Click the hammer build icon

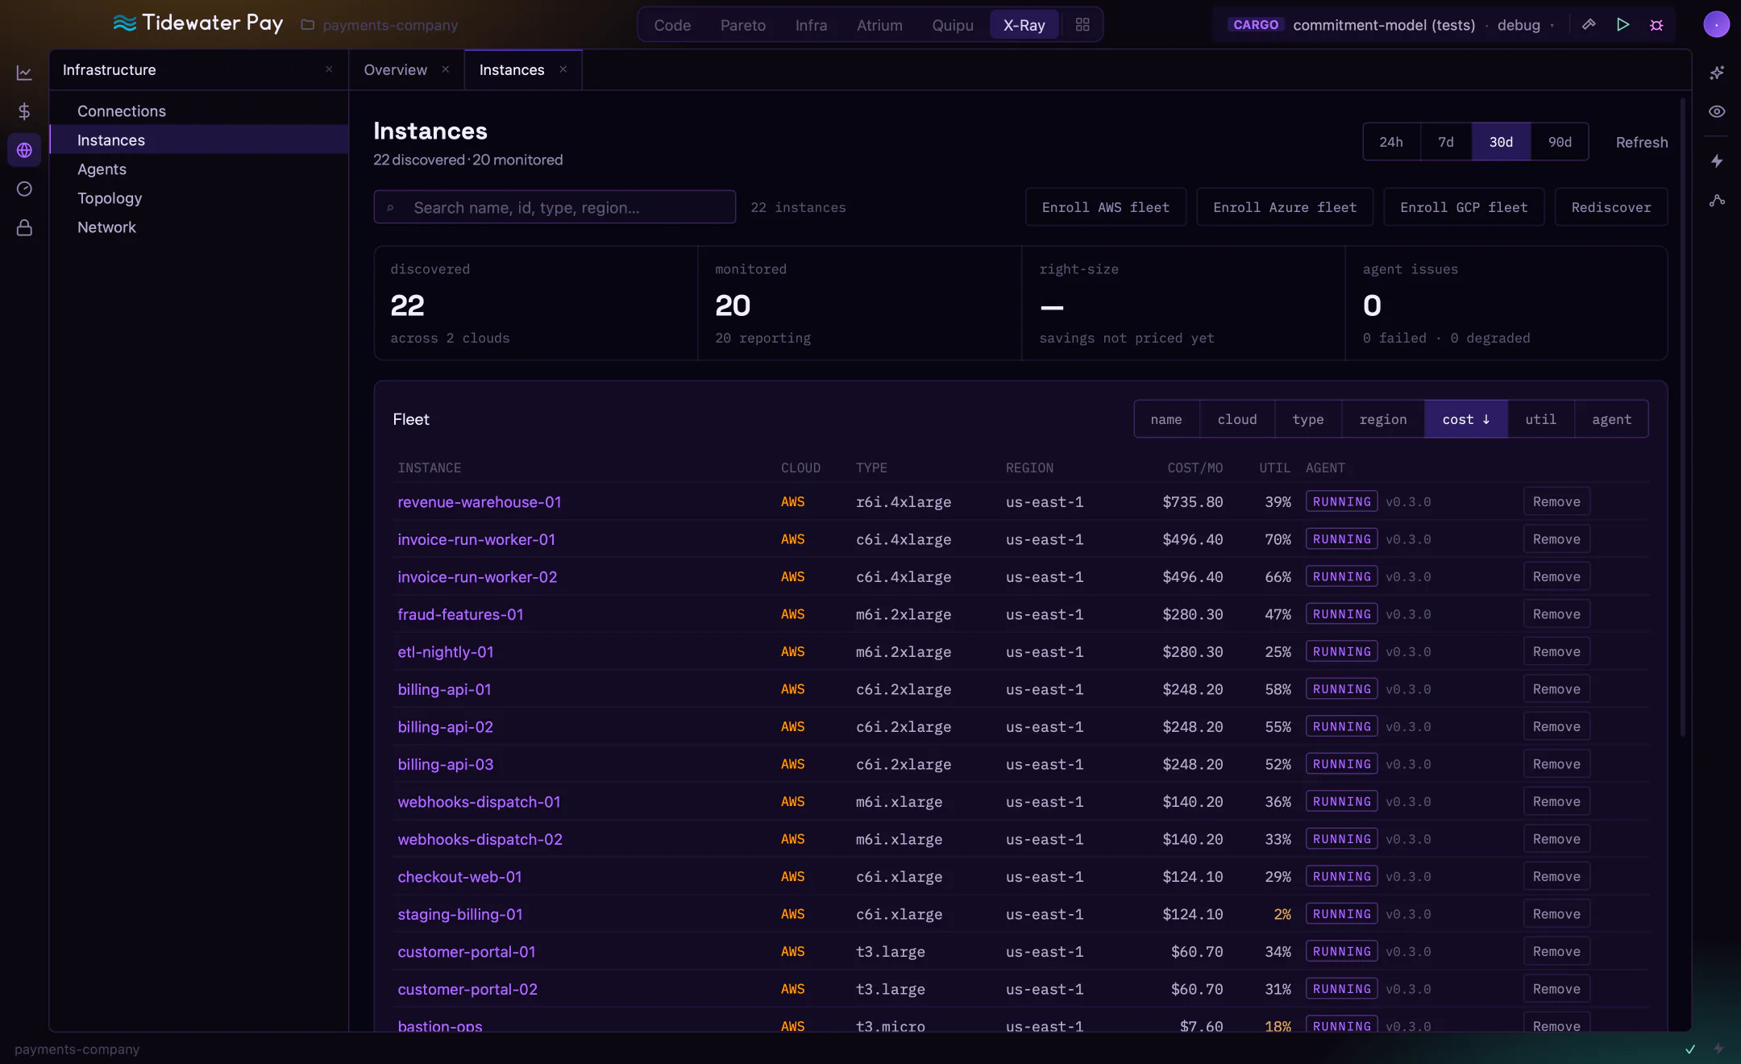pos(1589,25)
